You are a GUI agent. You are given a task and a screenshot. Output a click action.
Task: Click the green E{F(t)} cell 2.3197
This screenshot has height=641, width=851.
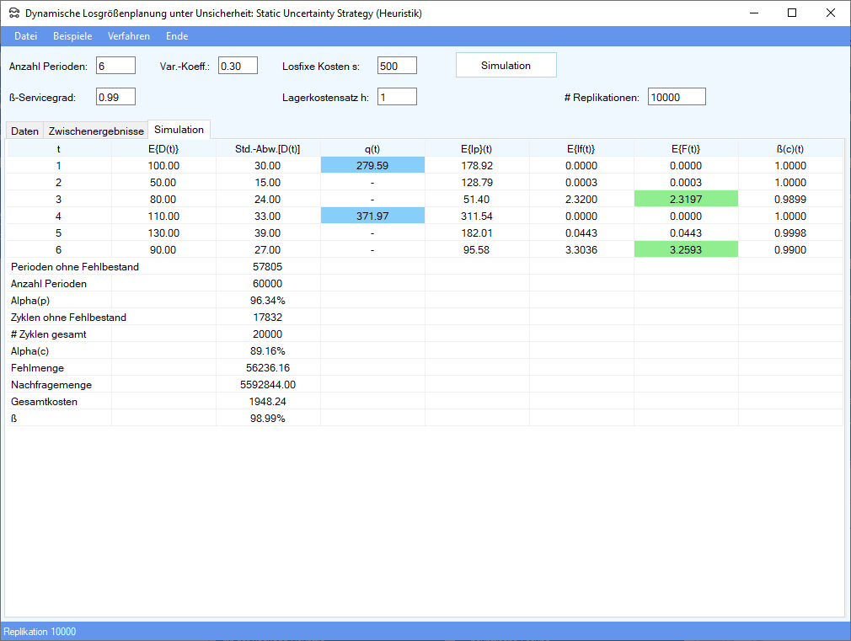(686, 200)
